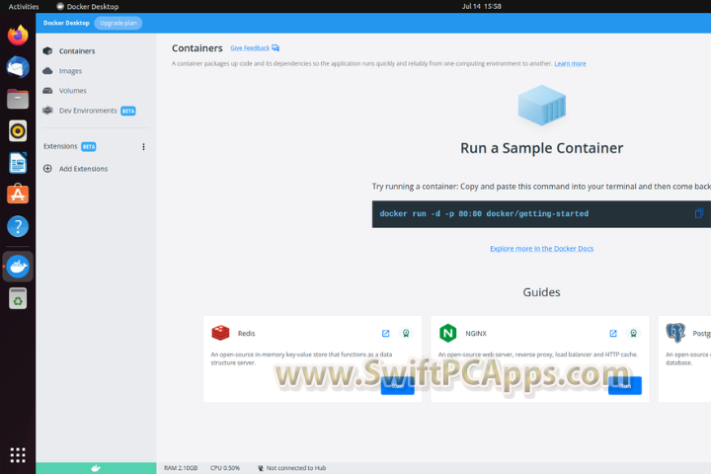Click the feedback speech bubble icon
Image resolution: width=711 pixels, height=474 pixels.
[x=276, y=48]
